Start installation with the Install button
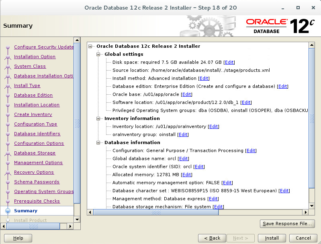The height and width of the screenshot is (244, 321). coord(272,238)
